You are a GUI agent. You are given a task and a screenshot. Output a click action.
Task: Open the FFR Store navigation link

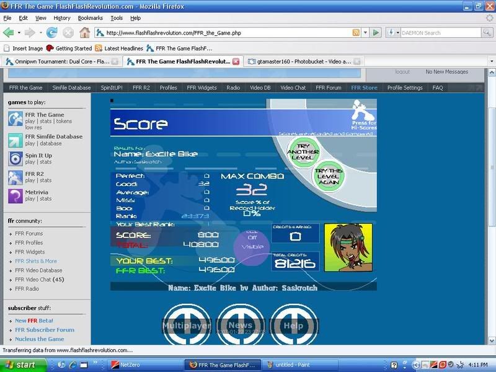coord(364,87)
